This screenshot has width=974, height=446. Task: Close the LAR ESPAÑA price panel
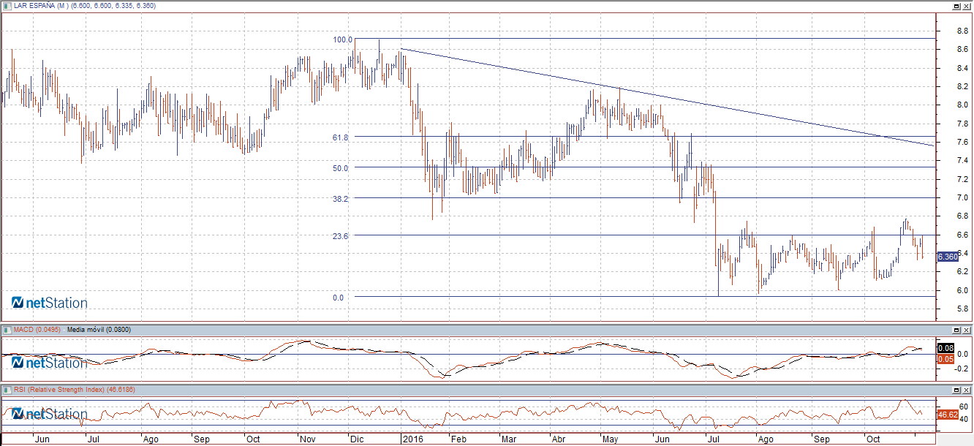(966, 6)
